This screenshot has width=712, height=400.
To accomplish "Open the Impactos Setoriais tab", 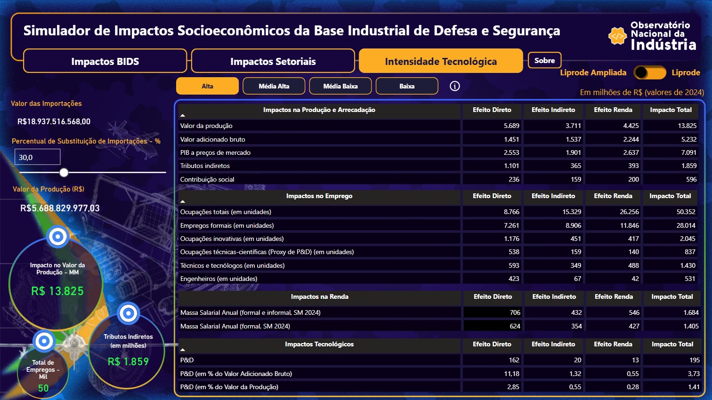I will pos(273,61).
